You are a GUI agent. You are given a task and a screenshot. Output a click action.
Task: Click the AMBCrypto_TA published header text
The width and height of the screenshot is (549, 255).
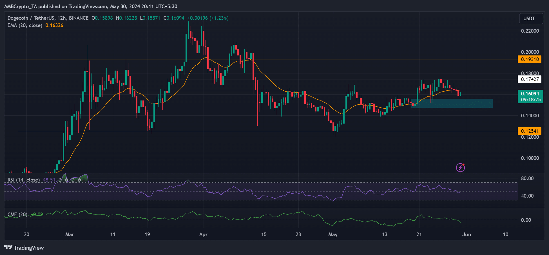click(91, 6)
